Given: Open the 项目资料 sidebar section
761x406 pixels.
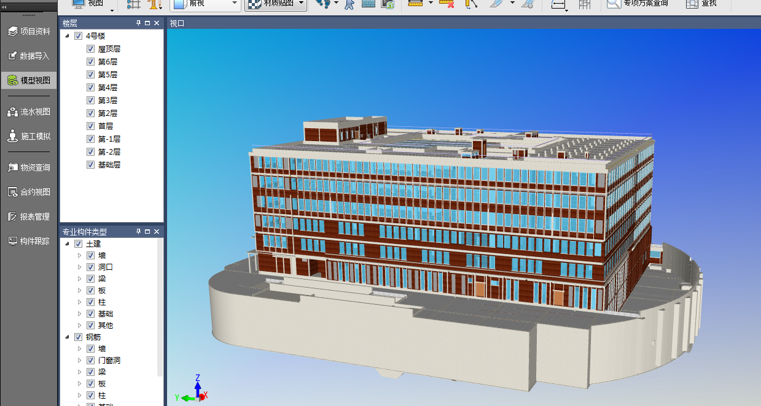Looking at the screenshot, I should click(29, 31).
